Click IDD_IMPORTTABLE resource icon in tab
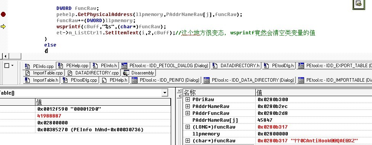 coord(301,80)
